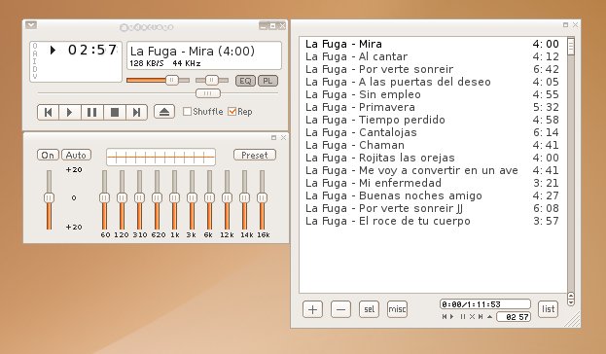Click the playlist vertical scrollbar handle

coord(571,47)
